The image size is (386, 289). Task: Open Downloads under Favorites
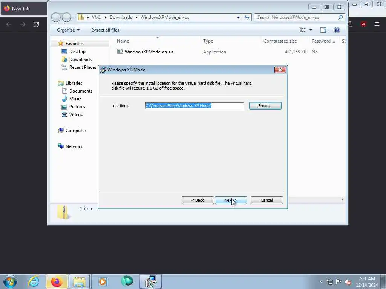80,59
